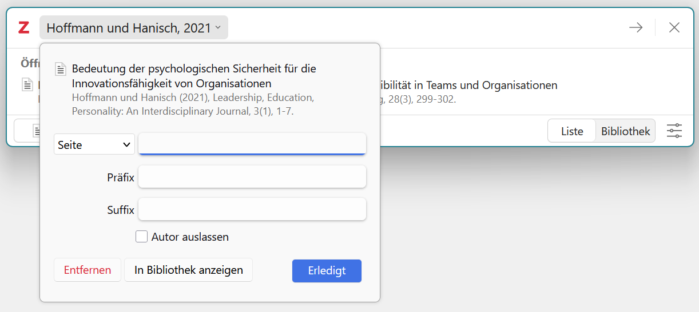Select the Hoffmann und Hanisch, 2021 citation bubble
Image resolution: width=699 pixels, height=312 pixels.
click(x=133, y=27)
